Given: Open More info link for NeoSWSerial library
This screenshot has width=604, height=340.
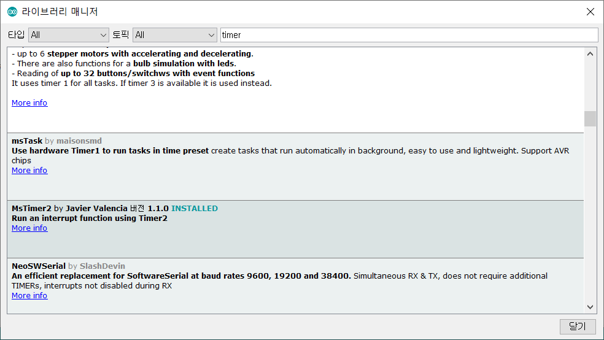Looking at the screenshot, I should click(x=29, y=295).
